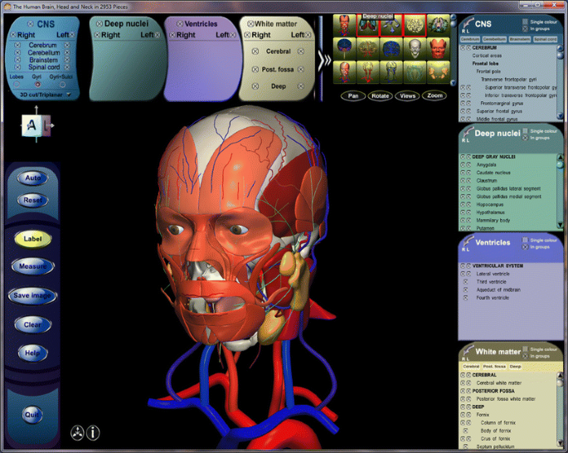The width and height of the screenshot is (568, 453).
Task: Click the CNS list scroll-down arrow
Action: (x=560, y=116)
